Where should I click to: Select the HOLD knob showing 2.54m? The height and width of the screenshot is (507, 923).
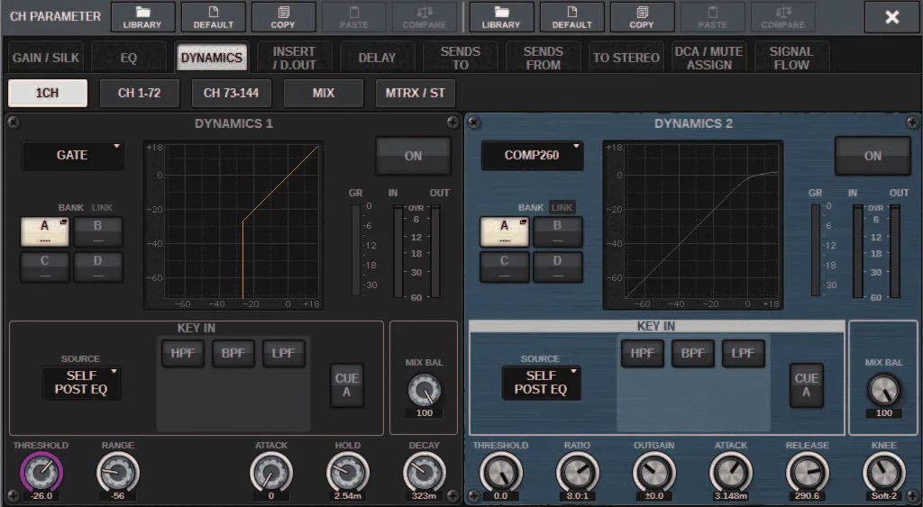click(348, 472)
